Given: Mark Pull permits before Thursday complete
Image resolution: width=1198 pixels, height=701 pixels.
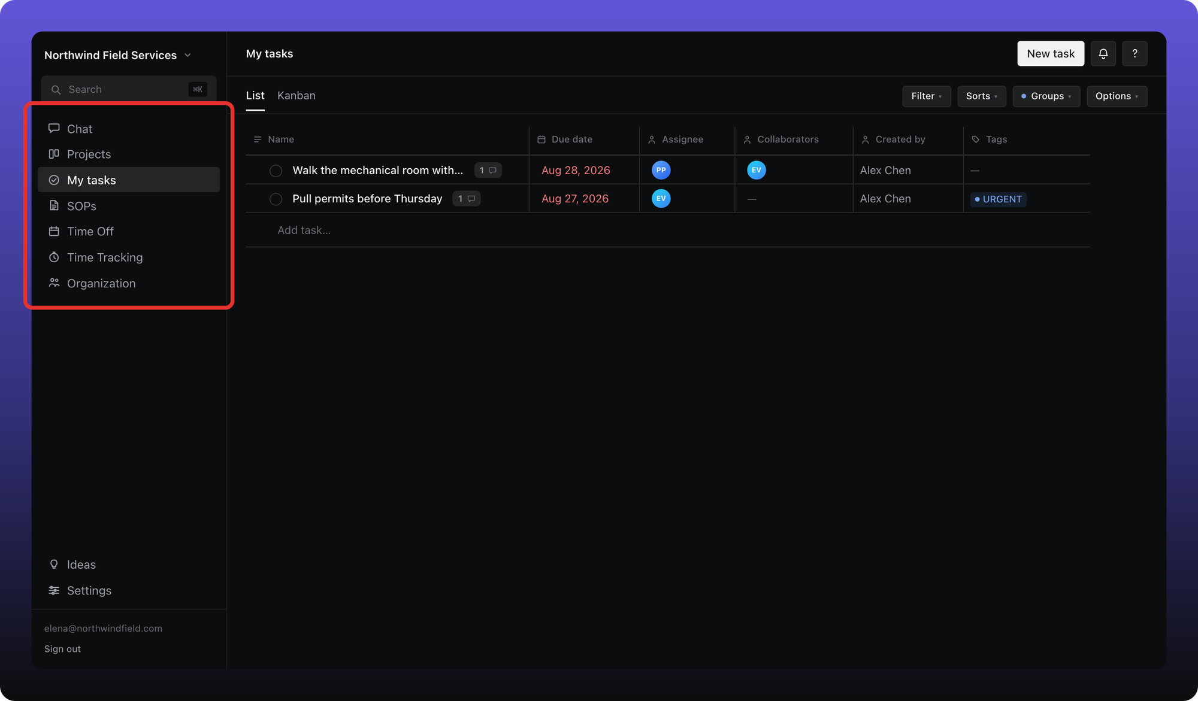Looking at the screenshot, I should (x=276, y=199).
